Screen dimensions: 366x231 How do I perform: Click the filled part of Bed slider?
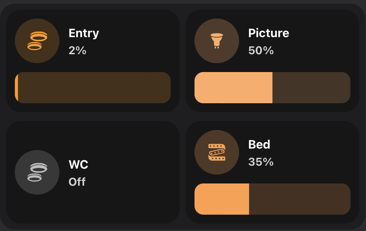(222, 199)
